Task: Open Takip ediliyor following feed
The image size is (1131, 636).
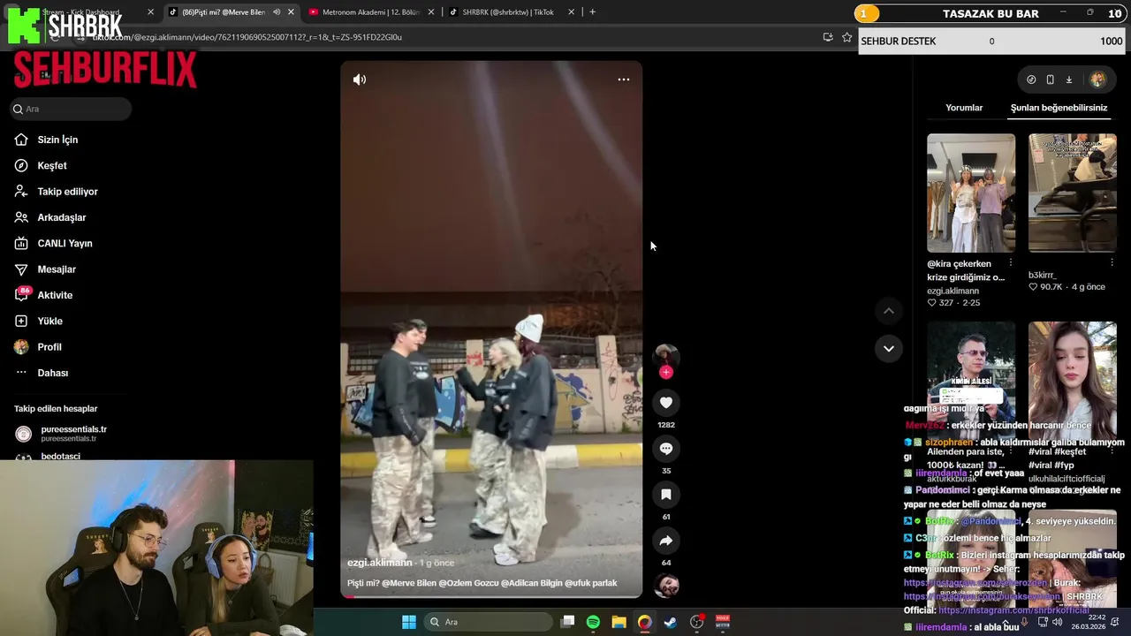Action: 67,192
